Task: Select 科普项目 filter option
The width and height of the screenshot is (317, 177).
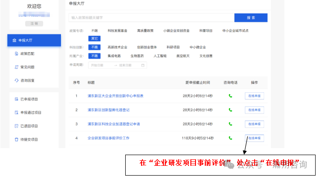Action: [206, 31]
